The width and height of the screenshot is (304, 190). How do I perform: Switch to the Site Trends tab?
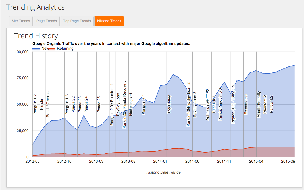click(x=20, y=21)
